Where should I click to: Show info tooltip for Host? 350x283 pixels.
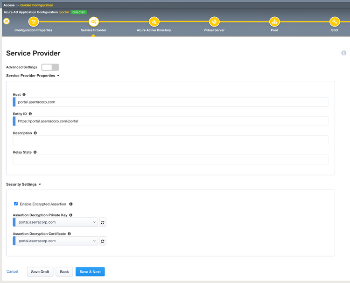coord(24,94)
